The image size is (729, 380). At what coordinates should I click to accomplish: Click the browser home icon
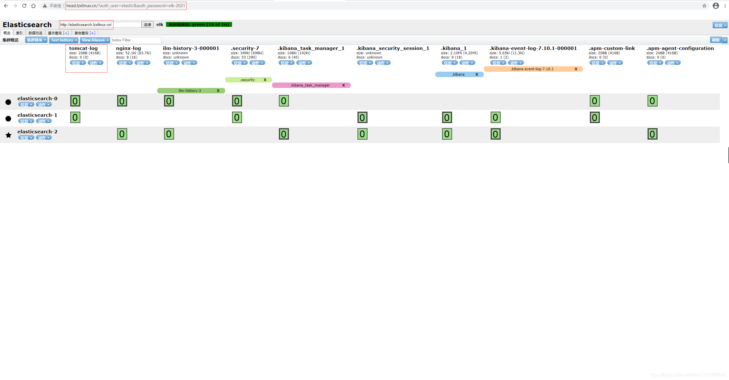33,6
